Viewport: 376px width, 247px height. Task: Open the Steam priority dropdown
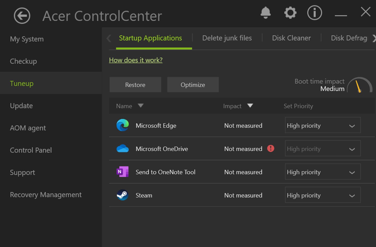coord(323,195)
